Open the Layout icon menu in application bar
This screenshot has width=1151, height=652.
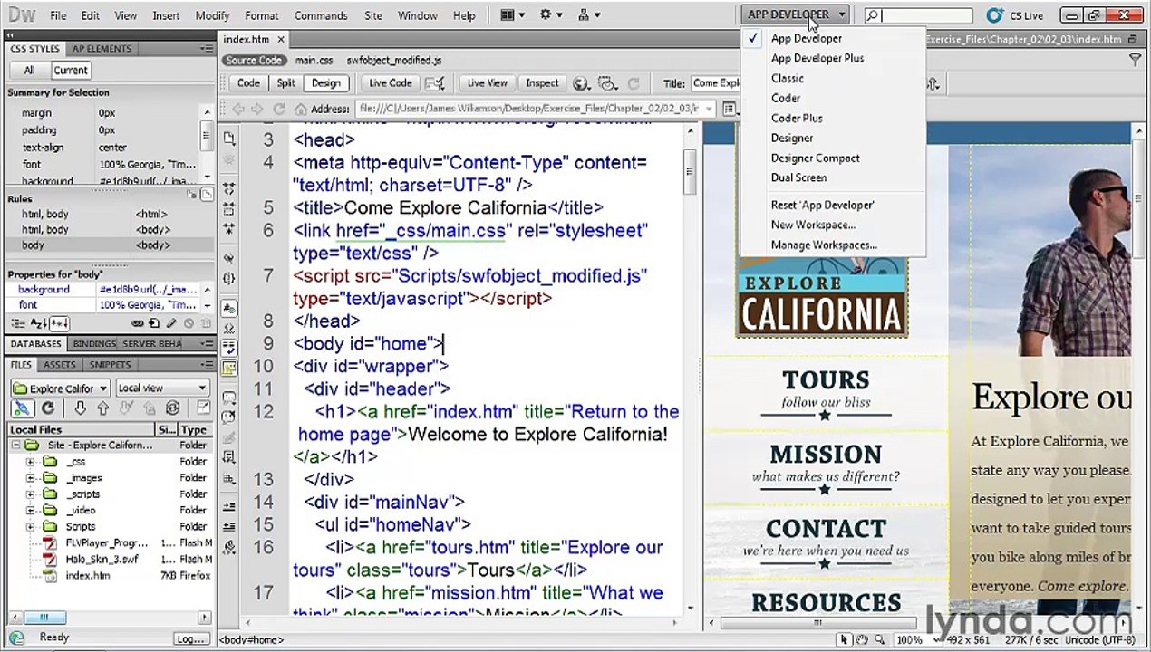click(513, 14)
